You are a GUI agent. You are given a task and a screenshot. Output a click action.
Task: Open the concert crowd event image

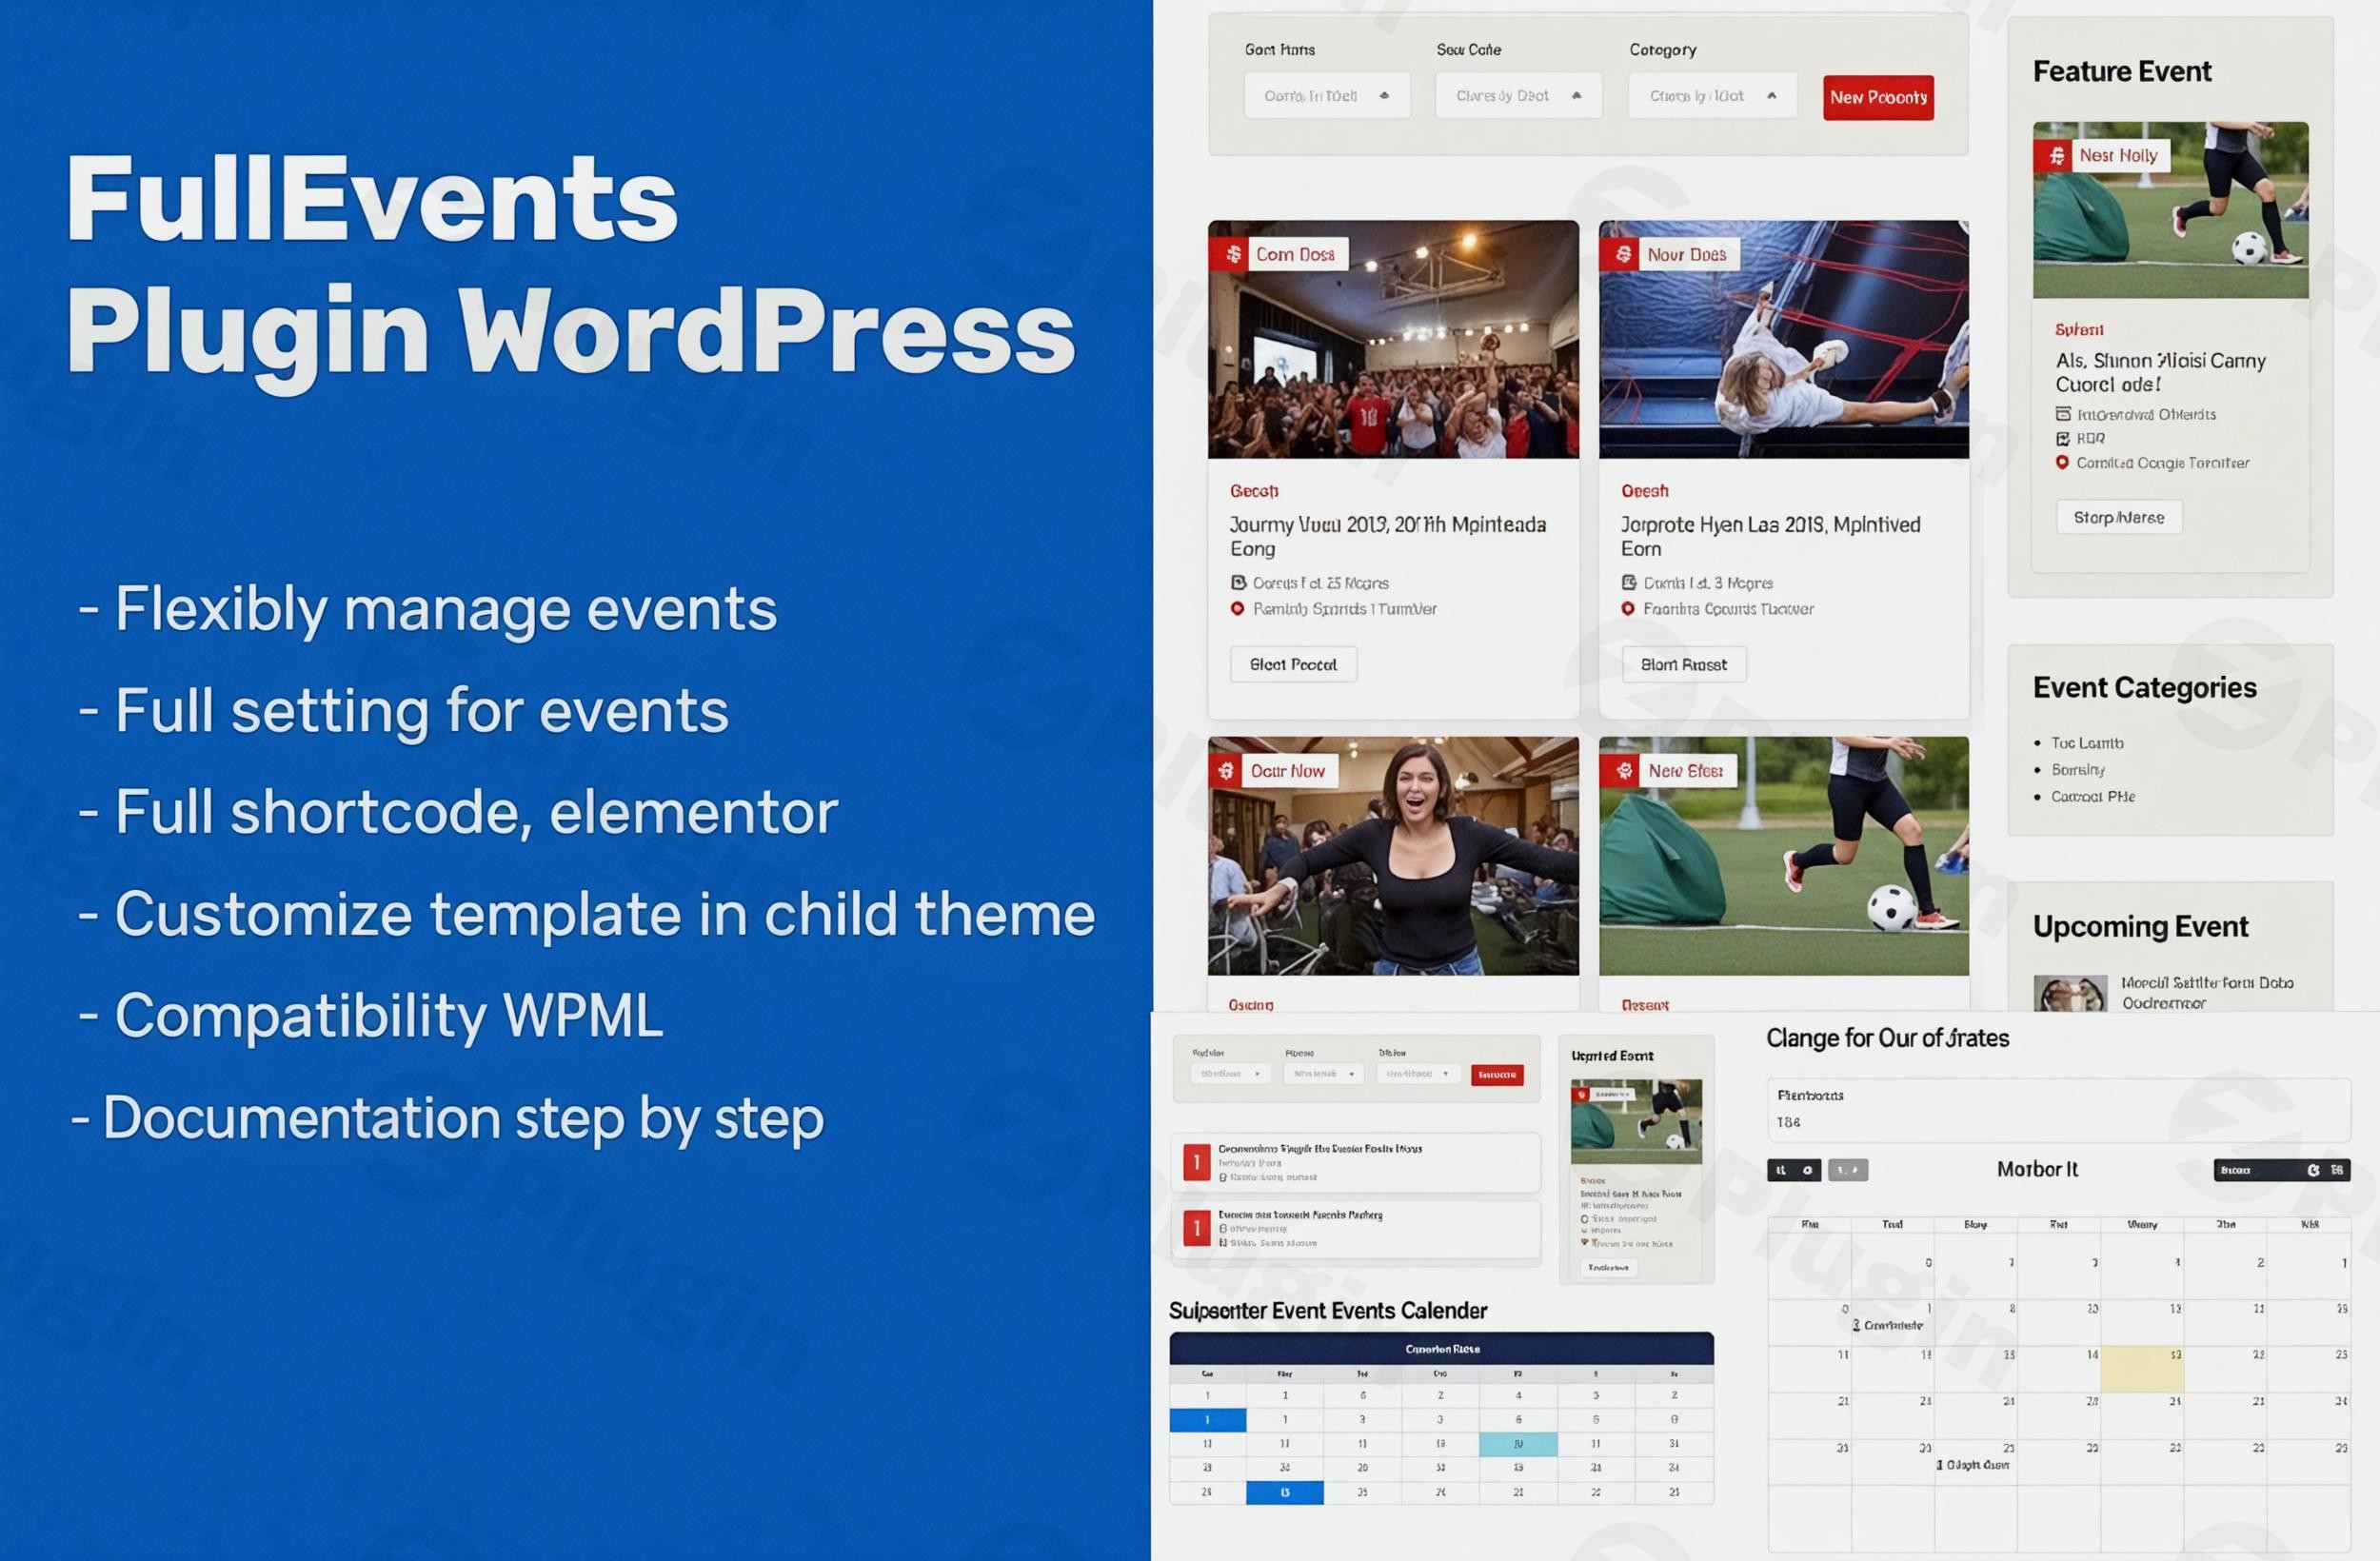(x=1393, y=340)
